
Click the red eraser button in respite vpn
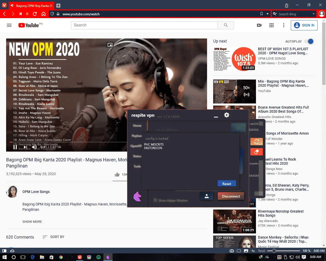pyautogui.click(x=256, y=152)
